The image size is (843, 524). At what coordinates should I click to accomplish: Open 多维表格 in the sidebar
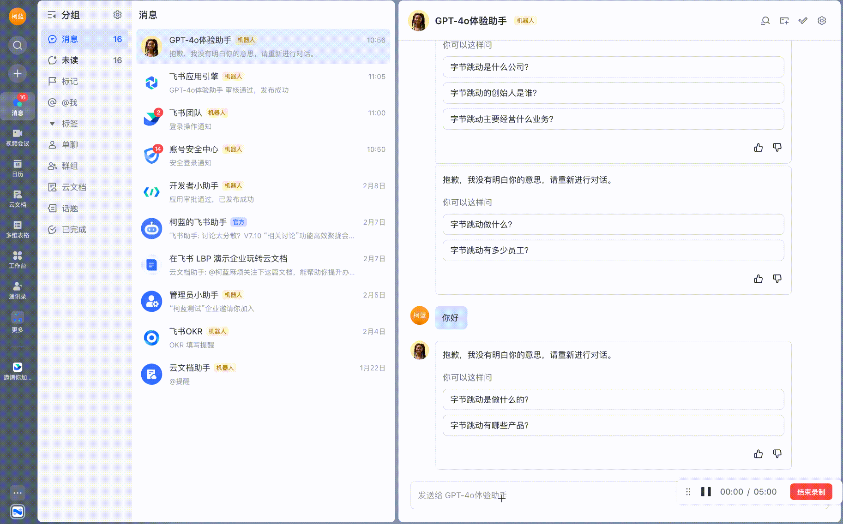[18, 229]
